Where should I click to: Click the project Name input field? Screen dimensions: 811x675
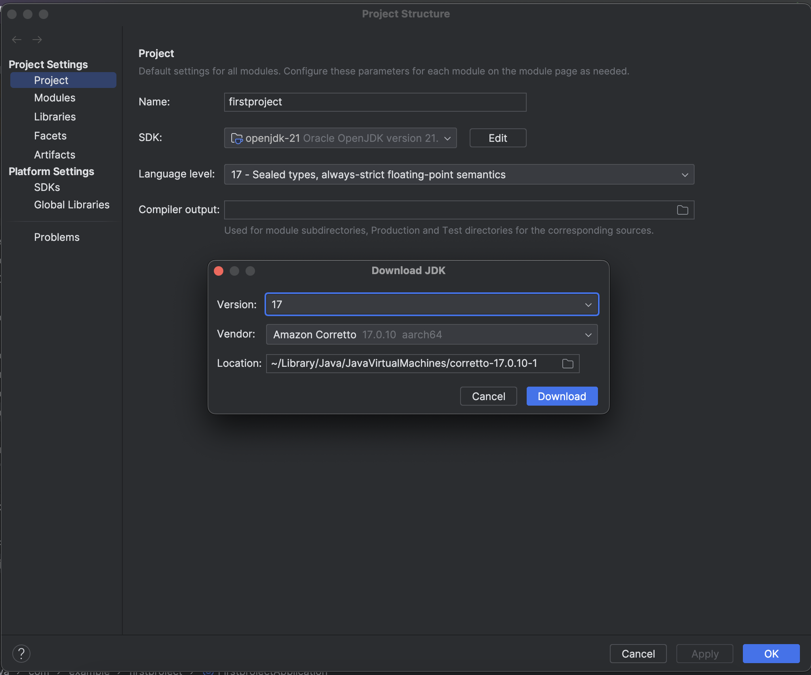(x=375, y=102)
